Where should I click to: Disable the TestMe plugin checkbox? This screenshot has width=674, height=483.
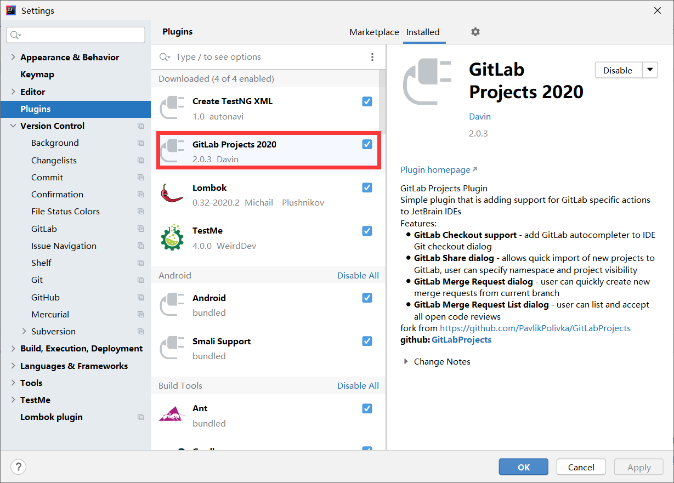[367, 231]
